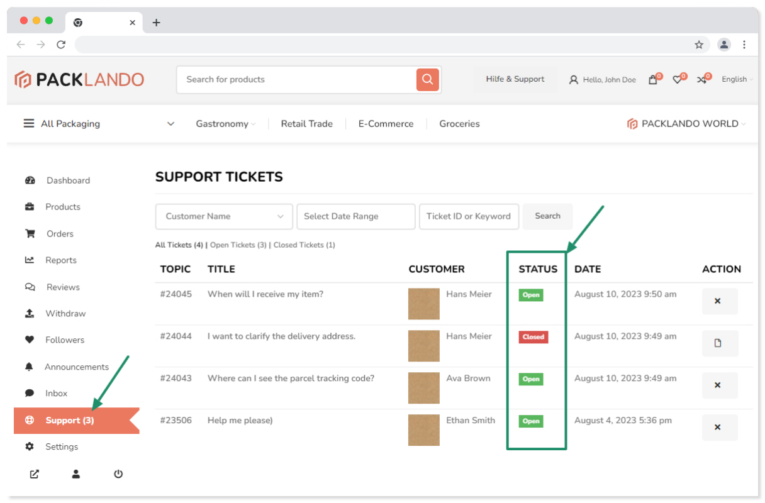Filter by Closed Tickets (1)
Image resolution: width=765 pixels, height=503 pixels.
[304, 245]
